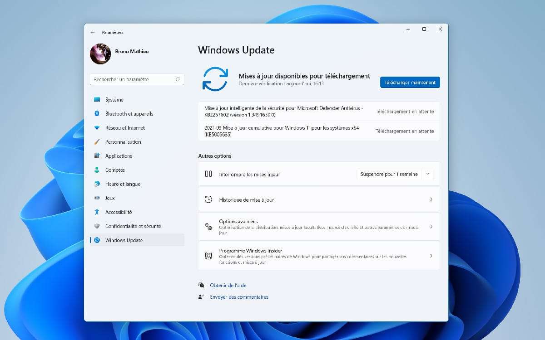The width and height of the screenshot is (545, 340).
Task: Click the Programme Windows Insider icon
Action: tap(208, 256)
